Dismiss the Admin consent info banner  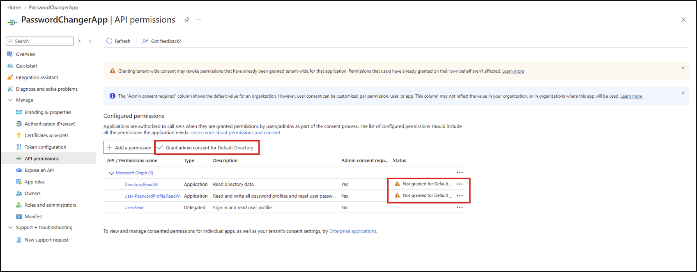click(683, 93)
